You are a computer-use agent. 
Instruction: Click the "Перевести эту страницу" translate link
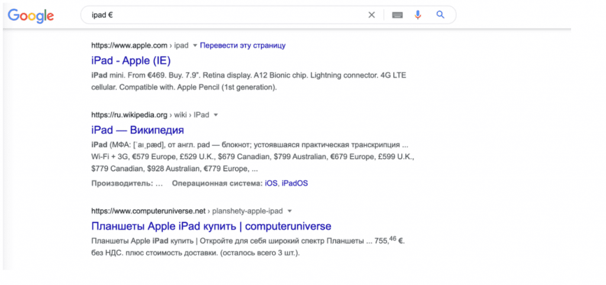click(243, 45)
